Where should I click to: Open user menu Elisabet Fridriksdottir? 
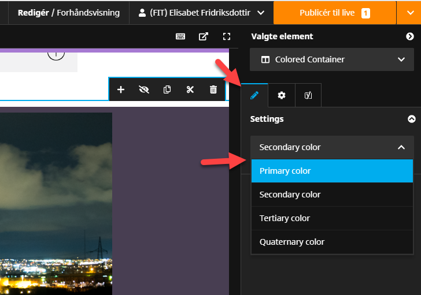click(x=201, y=13)
